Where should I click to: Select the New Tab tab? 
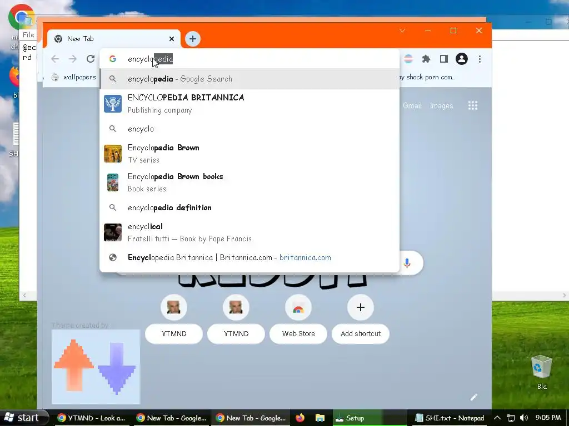coord(114,39)
